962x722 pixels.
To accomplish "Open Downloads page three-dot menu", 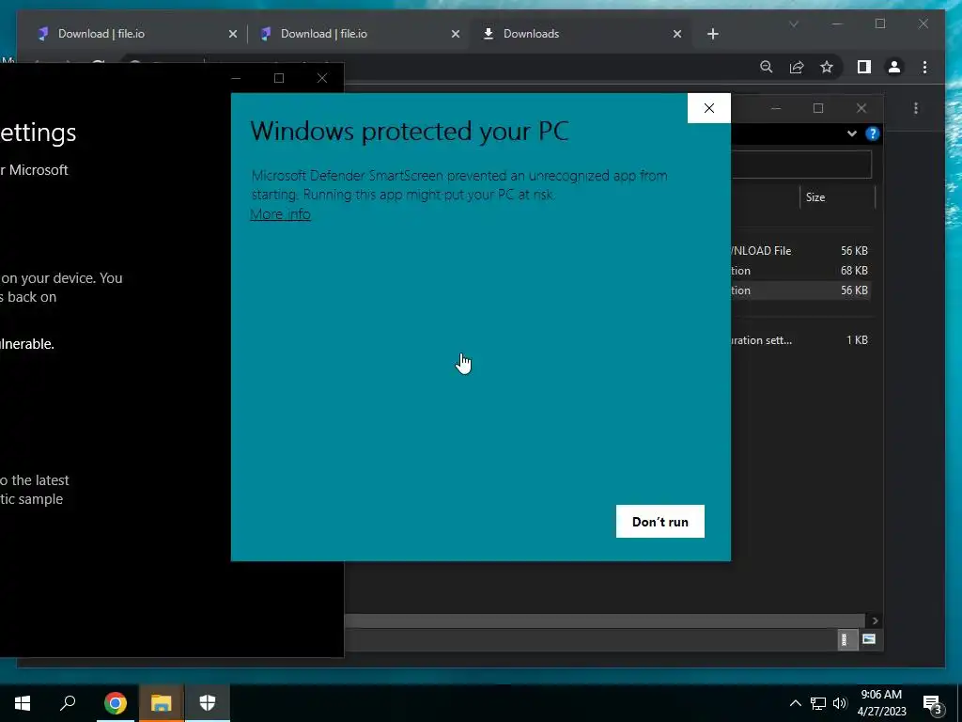I will (916, 108).
